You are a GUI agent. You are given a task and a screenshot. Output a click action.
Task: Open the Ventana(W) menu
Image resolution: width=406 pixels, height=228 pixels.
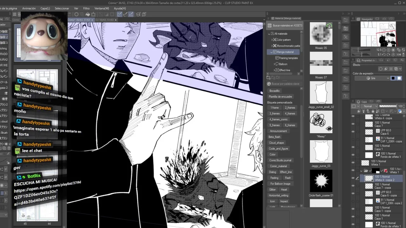tap(102, 9)
